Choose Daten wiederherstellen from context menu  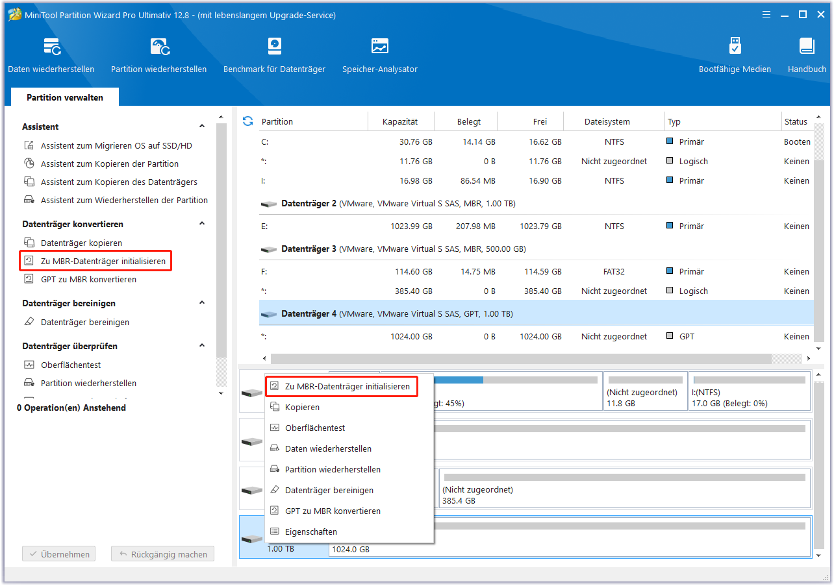(x=349, y=449)
